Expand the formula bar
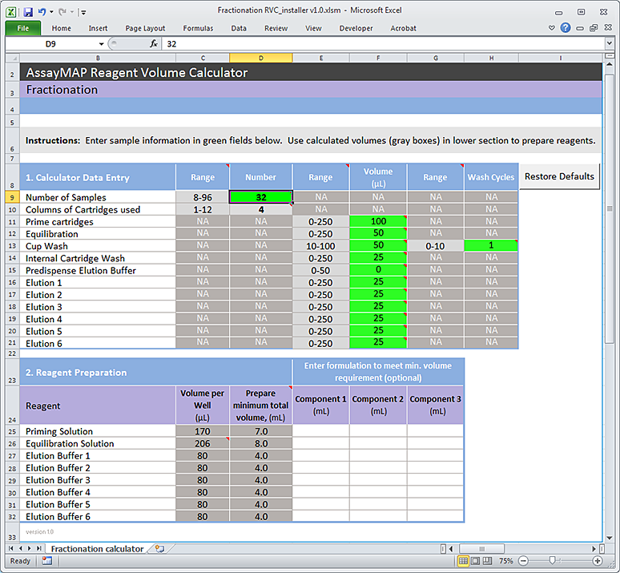Viewport: 620px width, 573px height. 611,44
